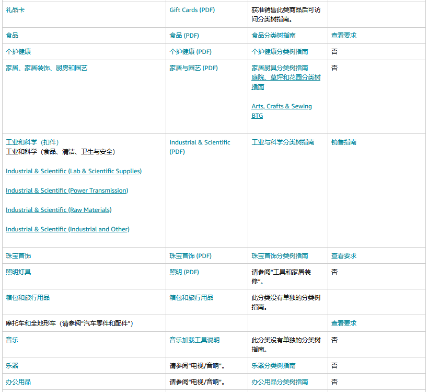Click 否 in the 办公用品 row

tap(334, 382)
